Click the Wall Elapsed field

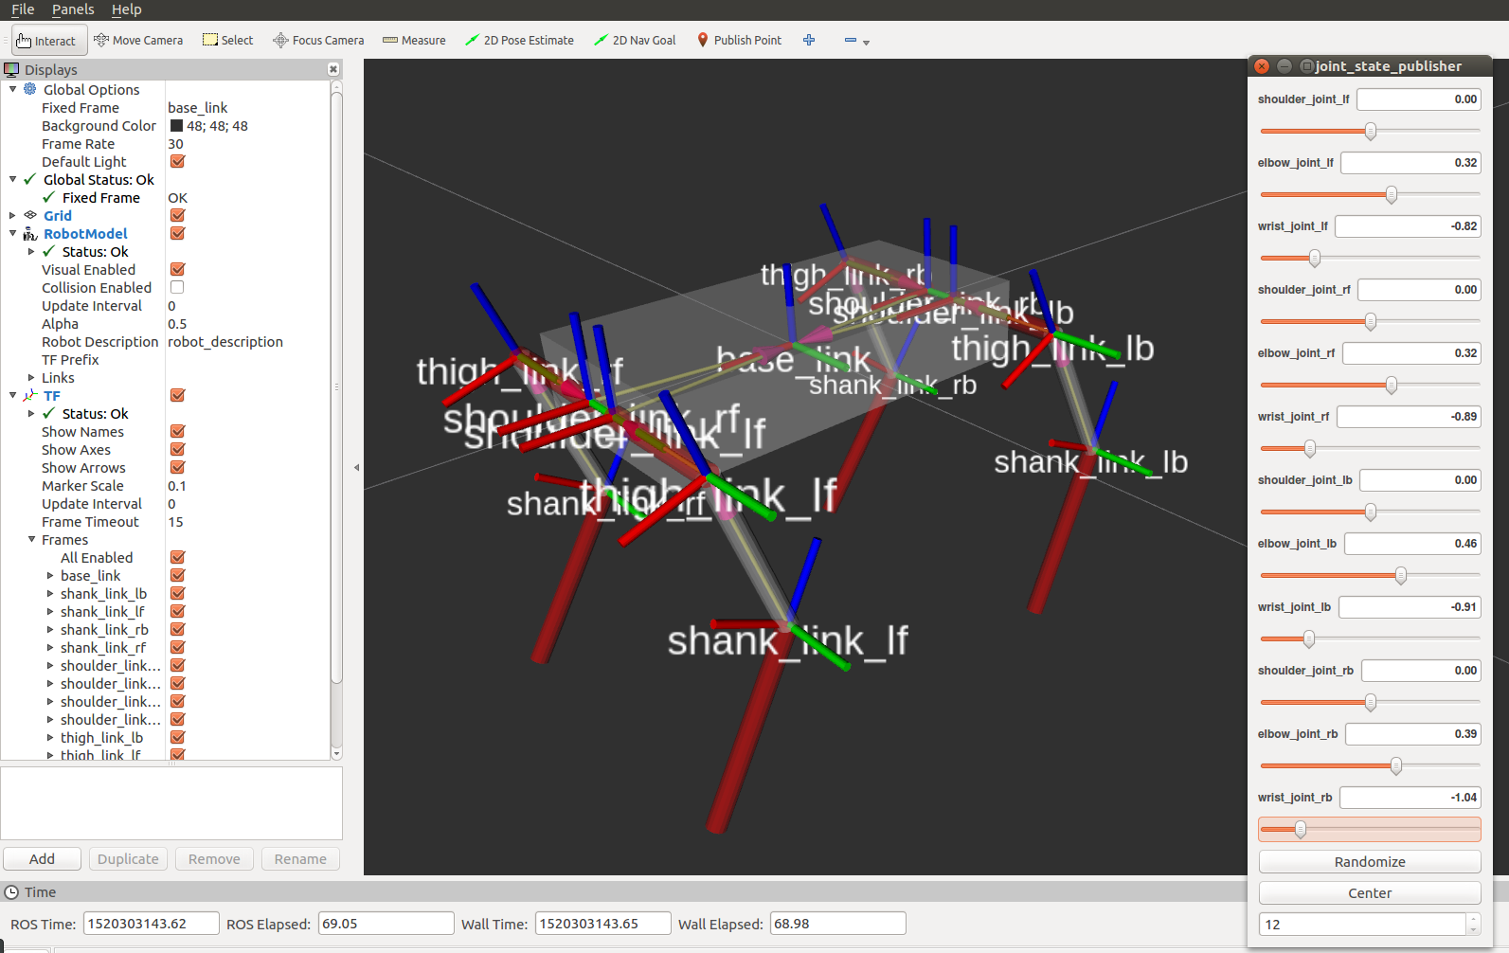pyautogui.click(x=838, y=924)
